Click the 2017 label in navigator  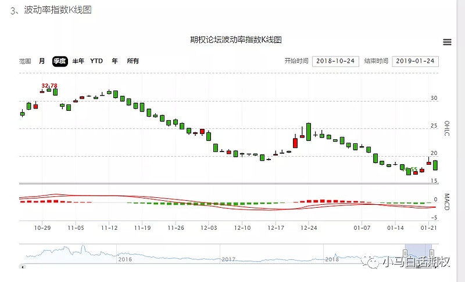point(228,259)
